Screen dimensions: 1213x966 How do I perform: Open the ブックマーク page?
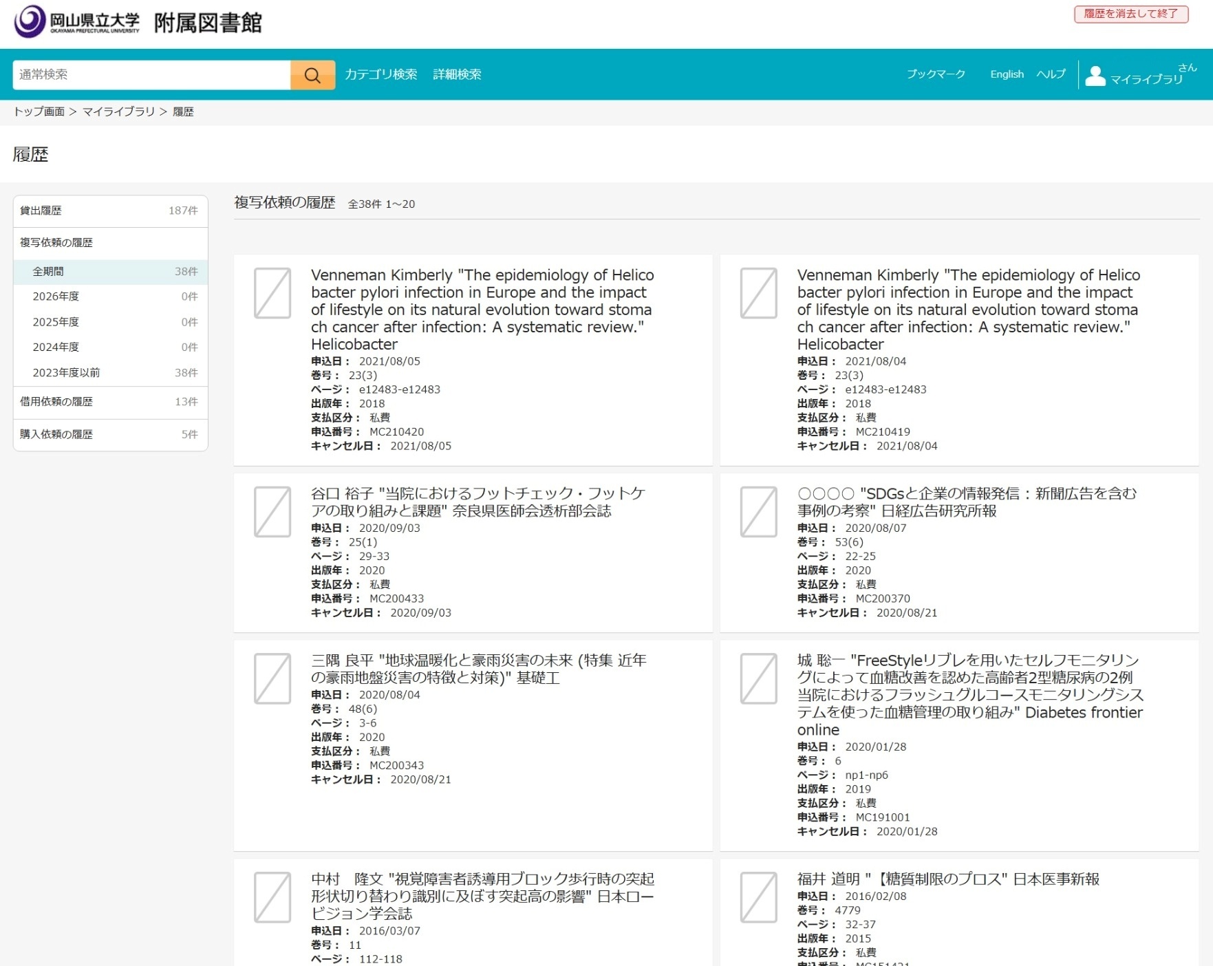point(936,74)
